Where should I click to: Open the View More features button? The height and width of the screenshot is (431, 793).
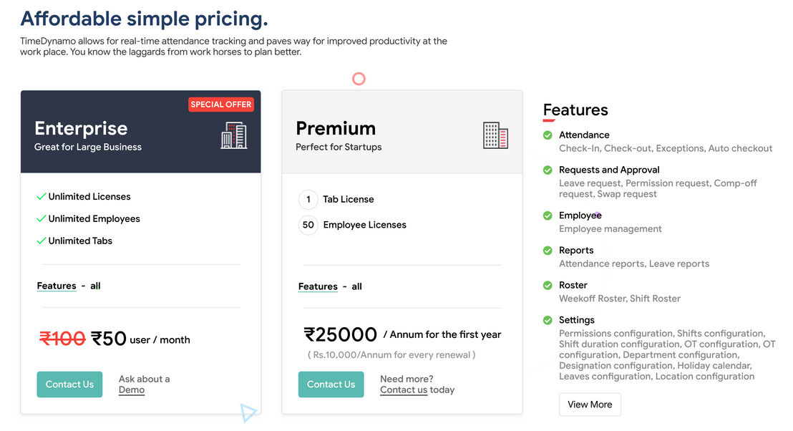pyautogui.click(x=590, y=405)
